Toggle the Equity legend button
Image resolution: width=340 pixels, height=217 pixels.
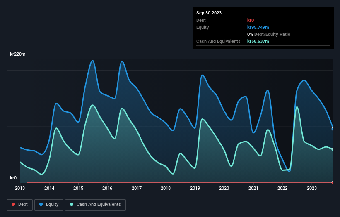(49, 205)
